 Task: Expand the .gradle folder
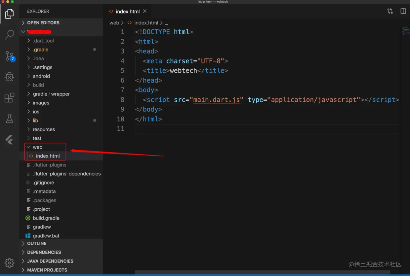pos(61,50)
